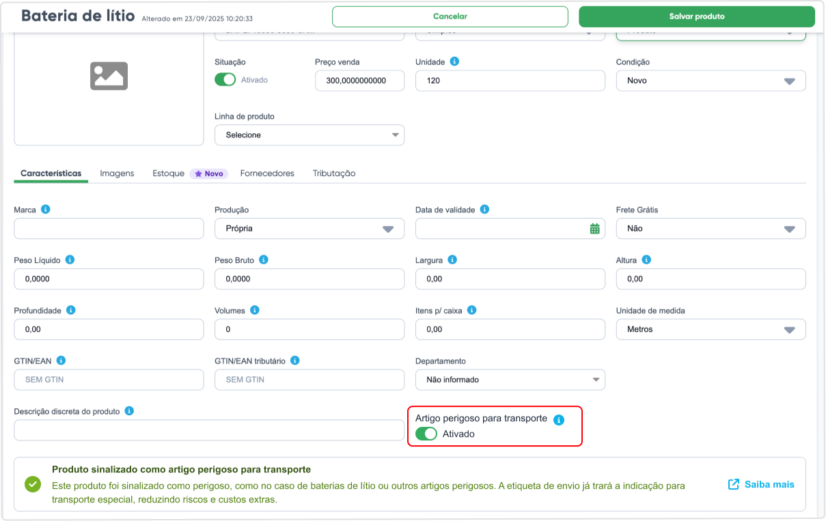Click the info icon beside Peso Líquido

[x=70, y=260]
